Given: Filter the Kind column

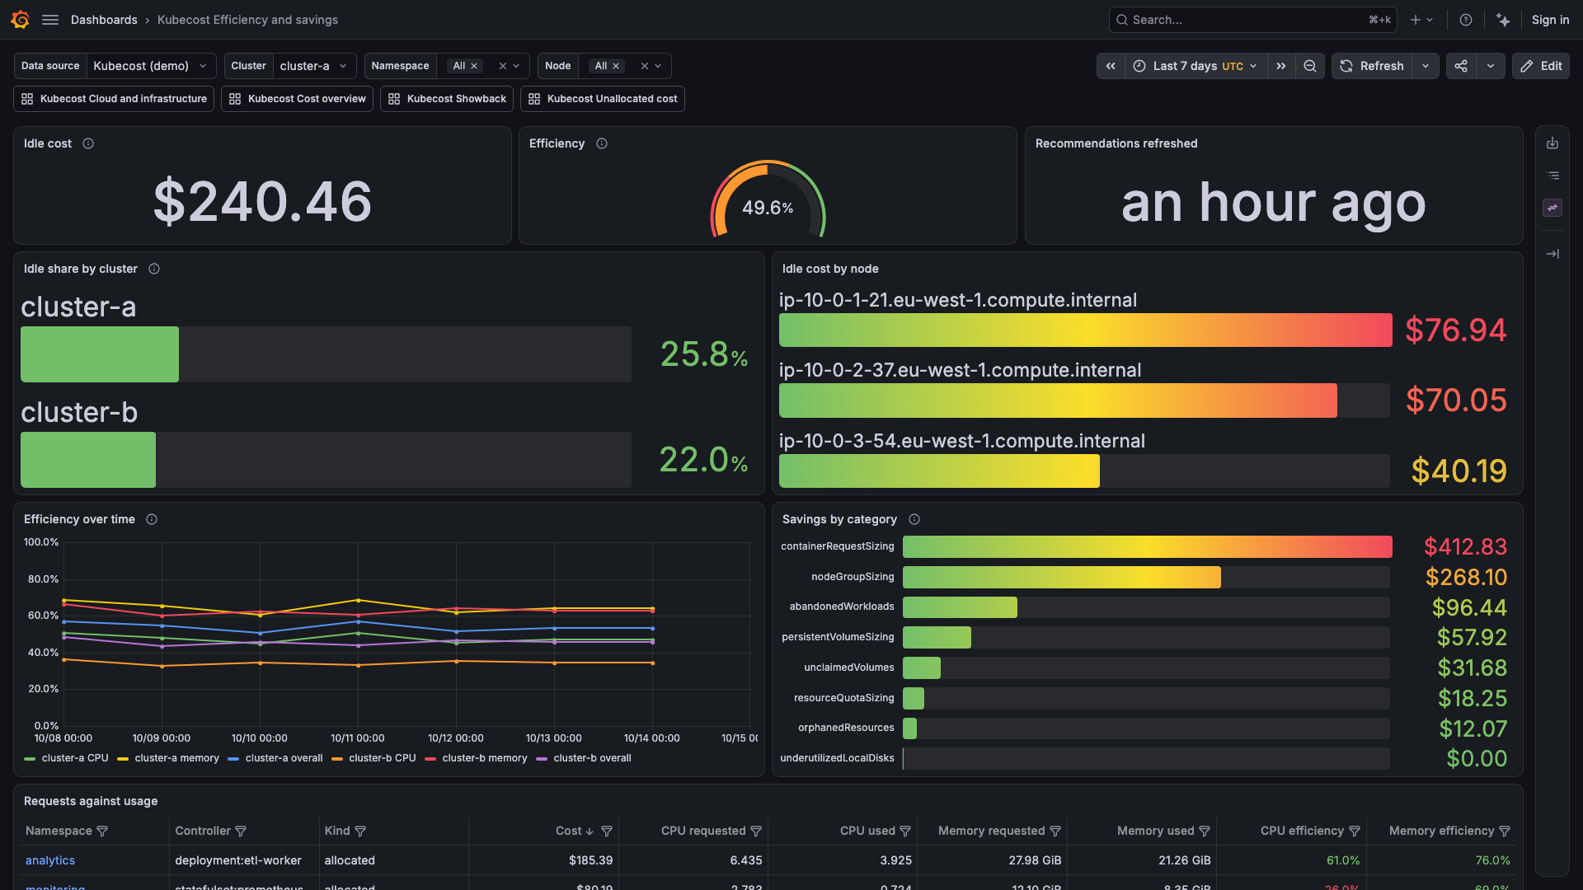Looking at the screenshot, I should coord(360,831).
